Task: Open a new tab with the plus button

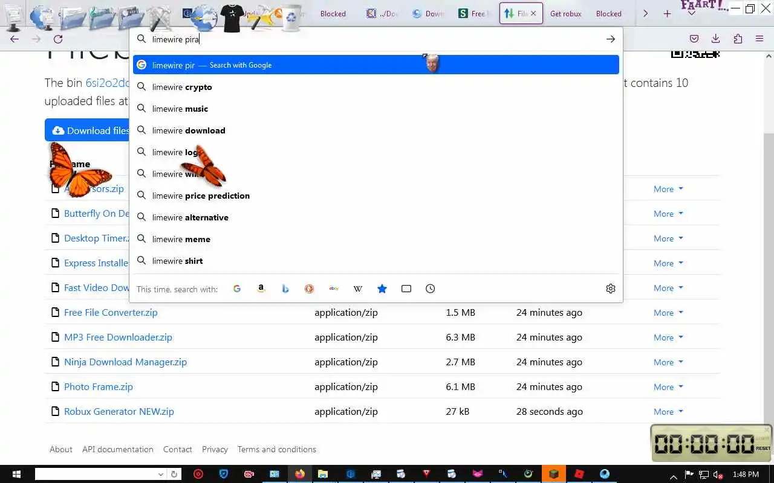Action: (667, 13)
